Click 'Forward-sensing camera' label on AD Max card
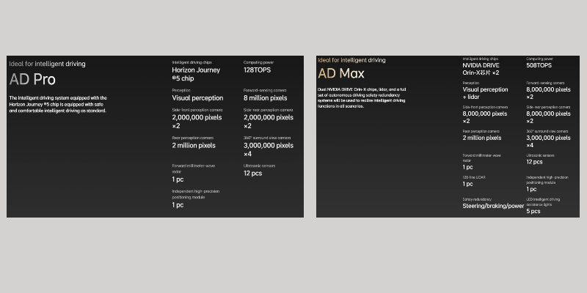587x293 pixels. coord(545,83)
